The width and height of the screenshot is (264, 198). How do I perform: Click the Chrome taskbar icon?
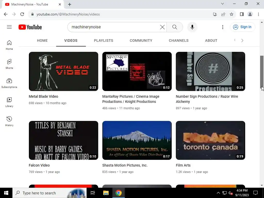pos(119,193)
